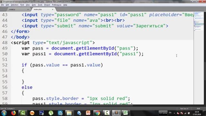206x116 pixels.
Task: Launch PowerPoint from the taskbar
Action: (88, 113)
